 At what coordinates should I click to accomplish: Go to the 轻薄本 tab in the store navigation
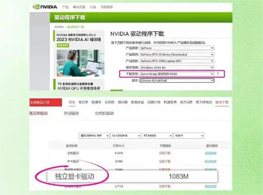[x=97, y=102]
